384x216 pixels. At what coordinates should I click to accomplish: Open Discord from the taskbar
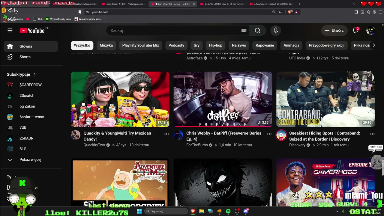coord(246,211)
